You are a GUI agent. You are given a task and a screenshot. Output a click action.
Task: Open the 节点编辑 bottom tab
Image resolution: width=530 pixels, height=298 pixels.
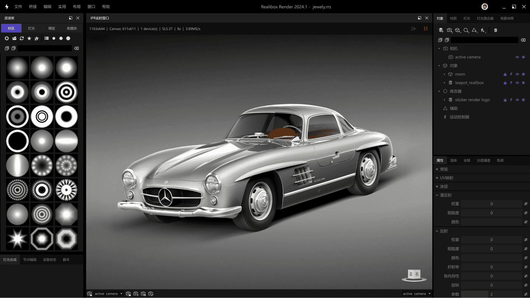(x=30, y=260)
